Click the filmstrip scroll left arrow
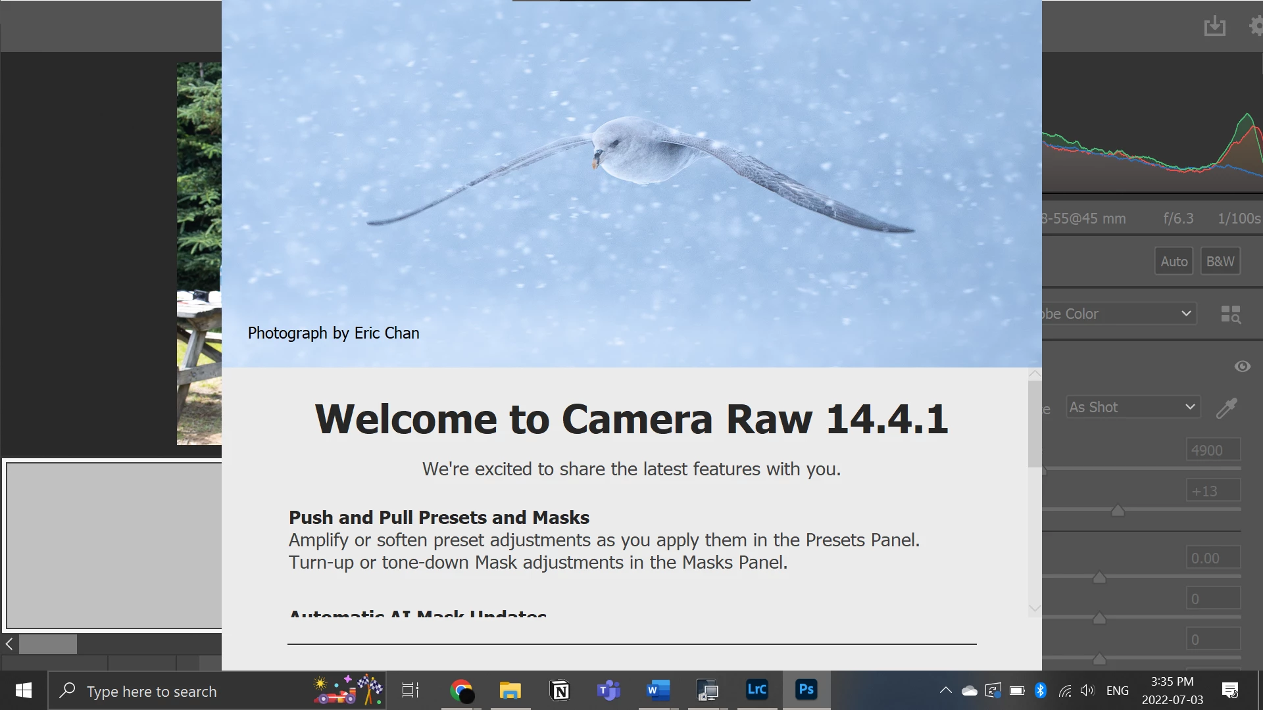This screenshot has width=1263, height=710. pyautogui.click(x=9, y=644)
